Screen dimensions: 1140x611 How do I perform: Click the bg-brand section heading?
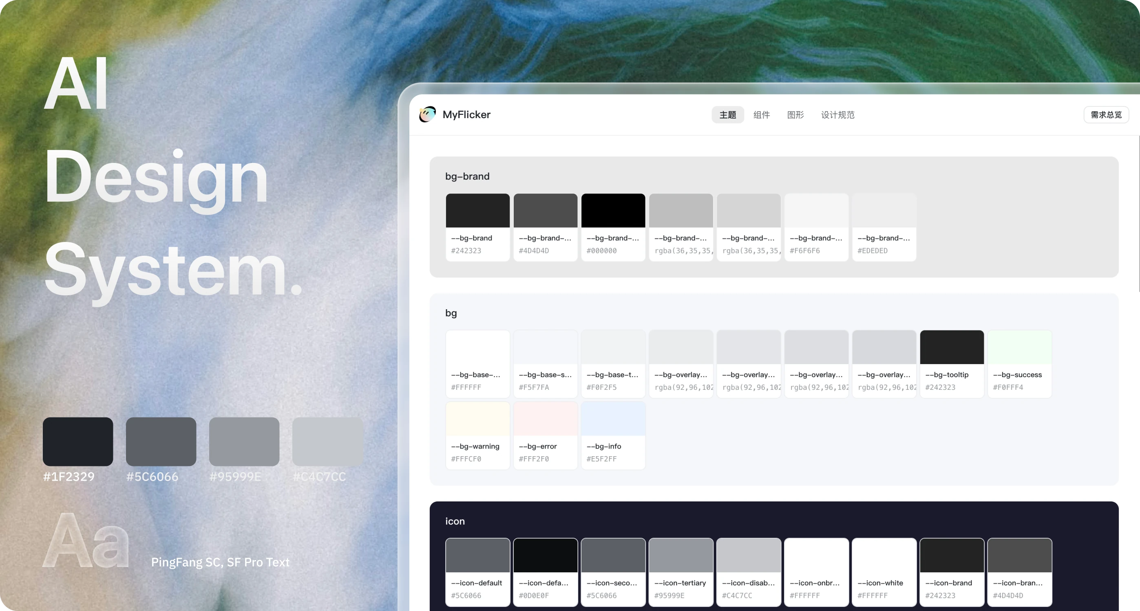coord(467,176)
